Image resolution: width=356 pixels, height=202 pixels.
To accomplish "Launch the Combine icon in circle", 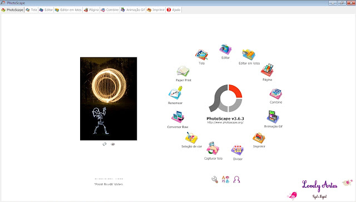I will tap(276, 94).
